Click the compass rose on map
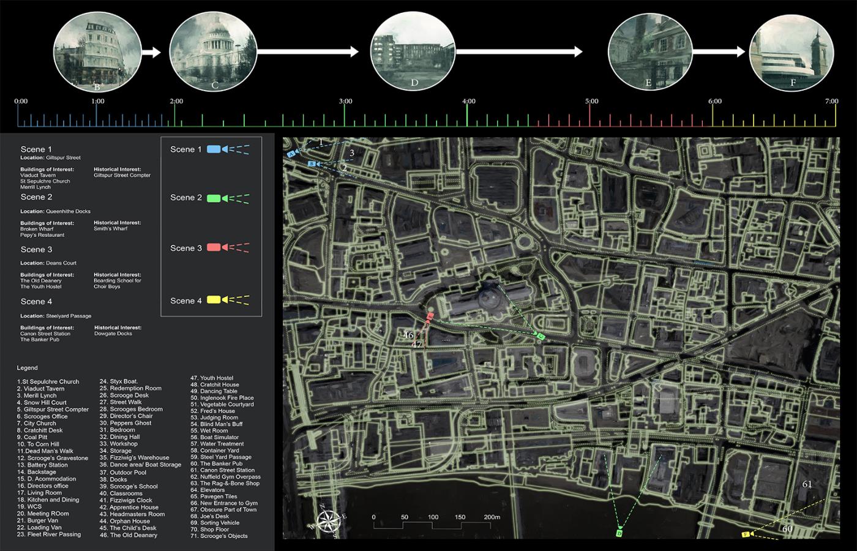The image size is (857, 551). [x=327, y=520]
